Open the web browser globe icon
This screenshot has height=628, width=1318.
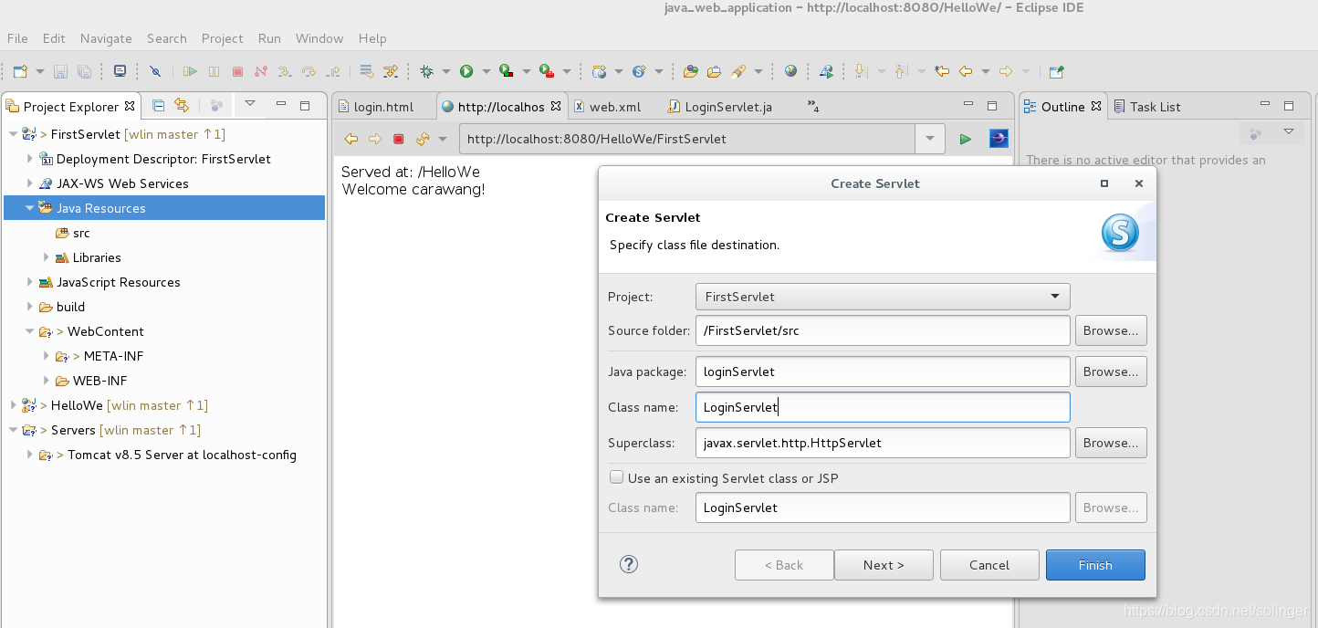pyautogui.click(x=790, y=71)
